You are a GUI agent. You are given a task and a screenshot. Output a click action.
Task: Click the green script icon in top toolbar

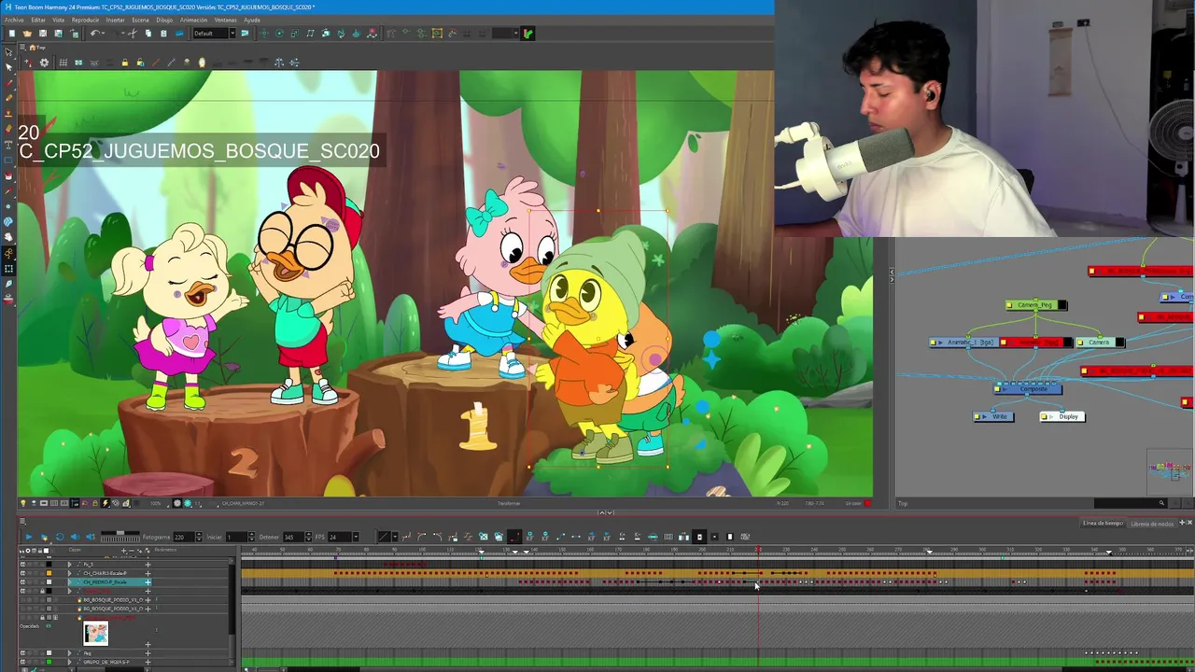tap(527, 34)
